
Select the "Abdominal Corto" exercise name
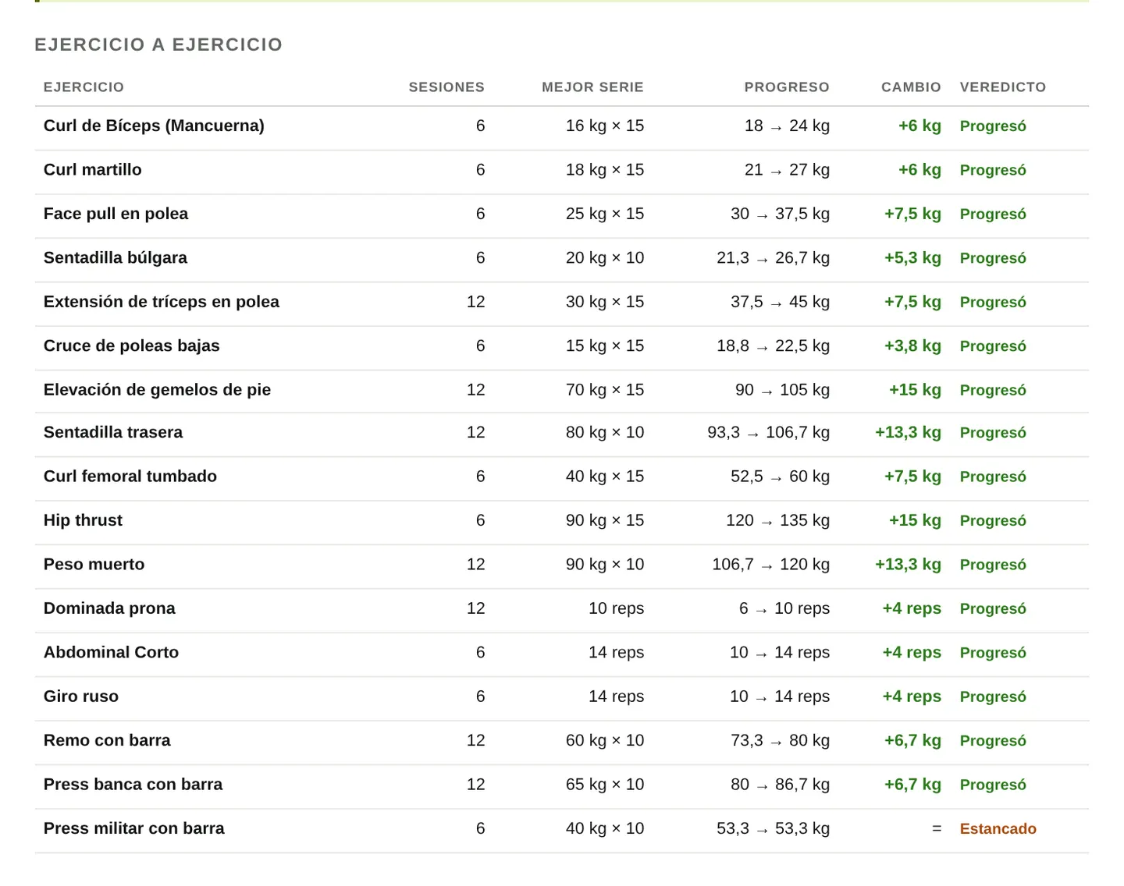(111, 653)
